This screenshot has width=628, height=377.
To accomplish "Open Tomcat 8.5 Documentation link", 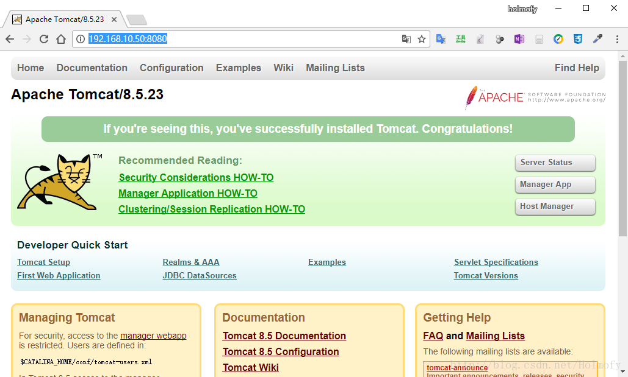I will tap(284, 336).
